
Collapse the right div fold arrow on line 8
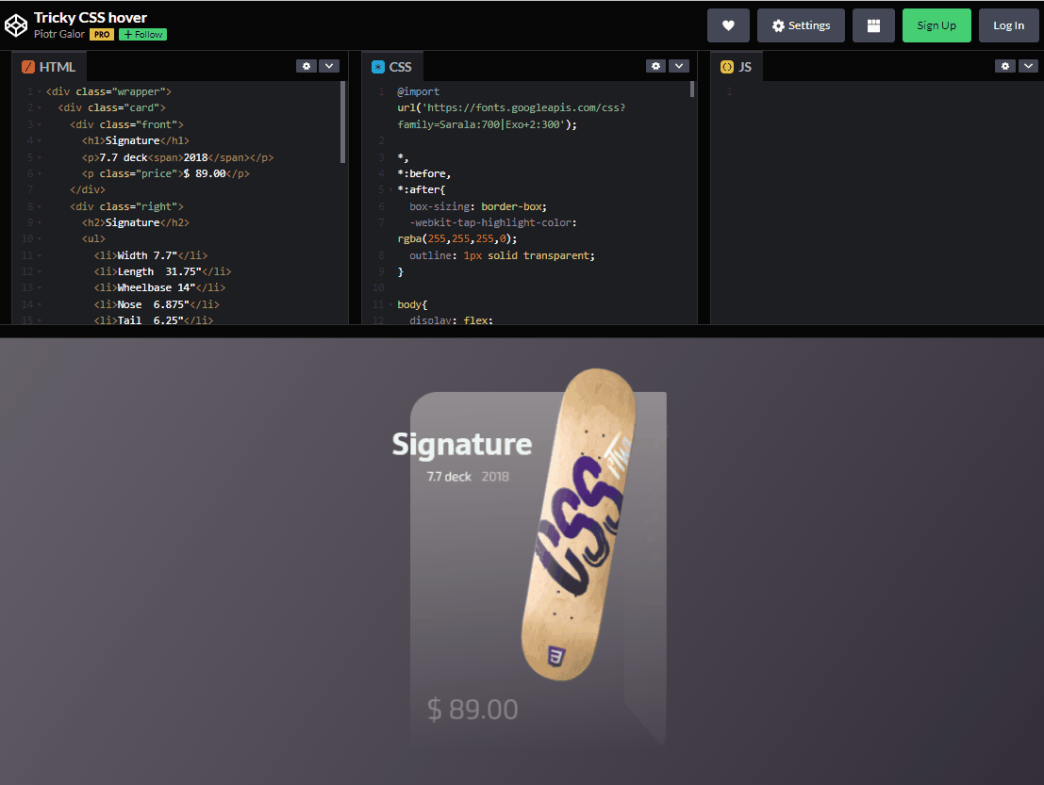(40, 207)
